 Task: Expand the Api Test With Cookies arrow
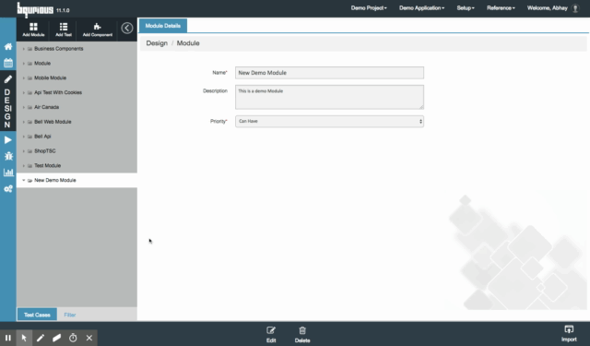tap(23, 92)
